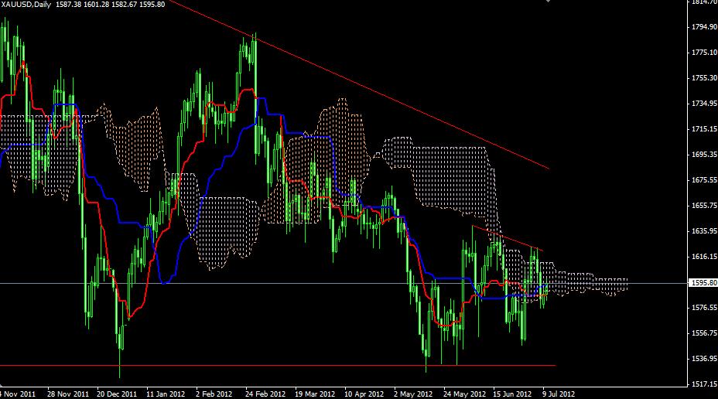Click the 9 Jul 2012 date label

pos(558,394)
